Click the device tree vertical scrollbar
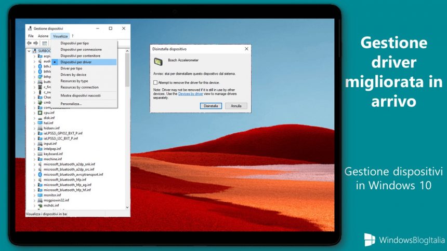 pyautogui.click(x=127, y=130)
